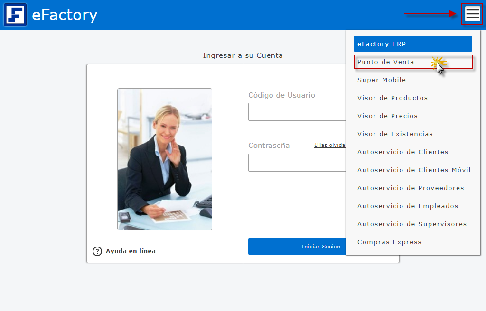486x311 pixels.
Task: Open Visor de Precios
Action: click(x=412, y=116)
